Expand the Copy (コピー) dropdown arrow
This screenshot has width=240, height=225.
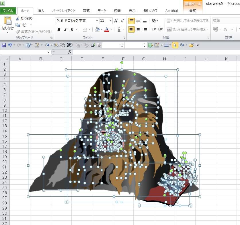coord(31,25)
